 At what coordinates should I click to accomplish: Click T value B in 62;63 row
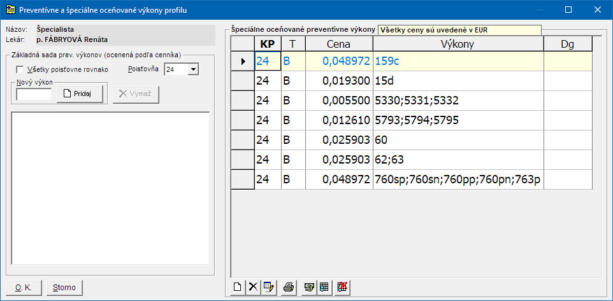(293, 160)
